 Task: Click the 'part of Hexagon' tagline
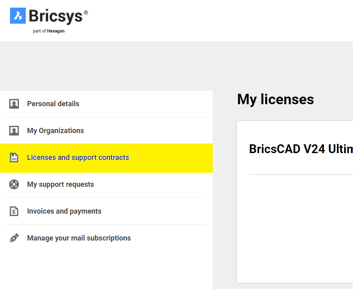(x=48, y=31)
